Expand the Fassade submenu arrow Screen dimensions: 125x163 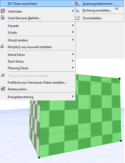click(x=73, y=25)
